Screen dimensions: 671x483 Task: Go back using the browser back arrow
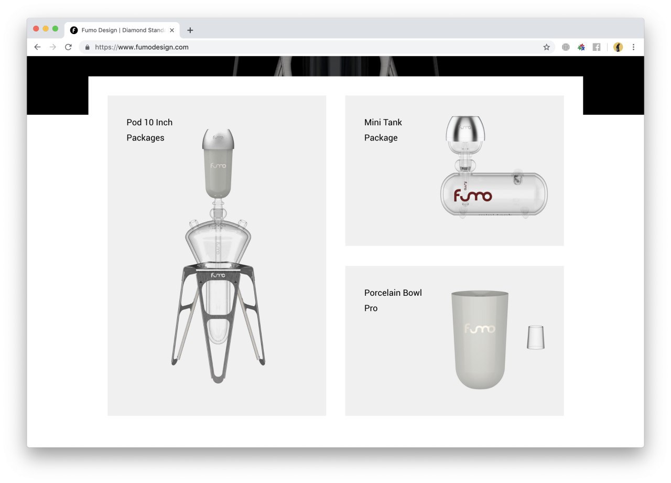tap(37, 47)
